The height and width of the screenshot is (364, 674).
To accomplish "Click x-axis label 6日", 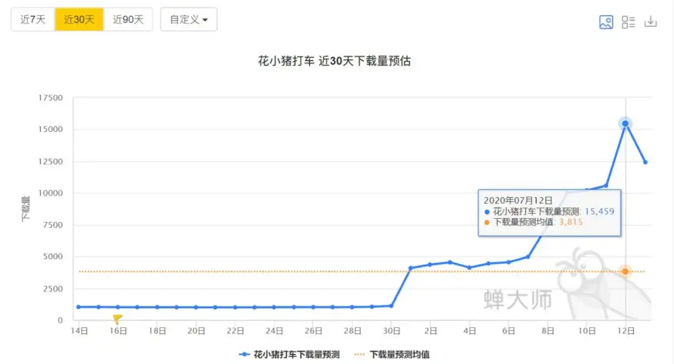I will point(509,331).
